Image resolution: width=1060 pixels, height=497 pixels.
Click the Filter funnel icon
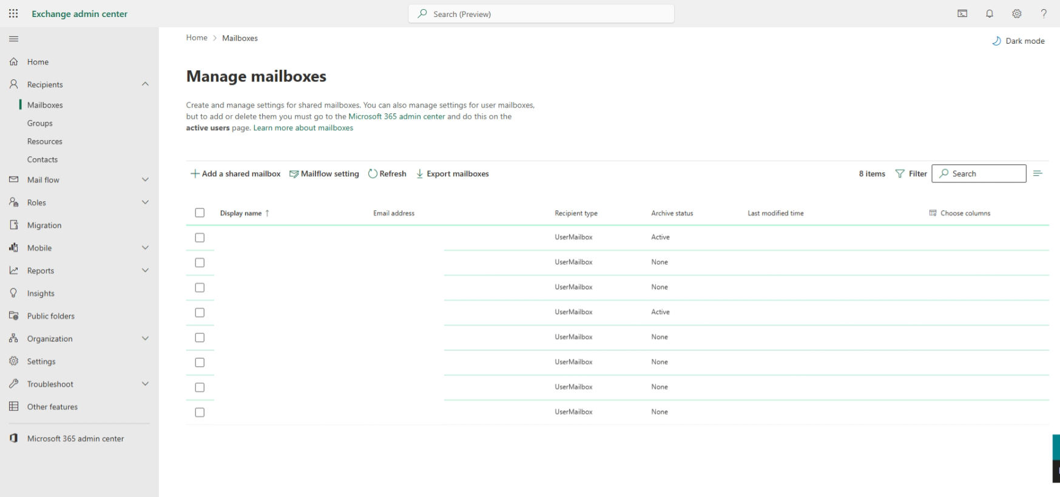[x=900, y=173]
